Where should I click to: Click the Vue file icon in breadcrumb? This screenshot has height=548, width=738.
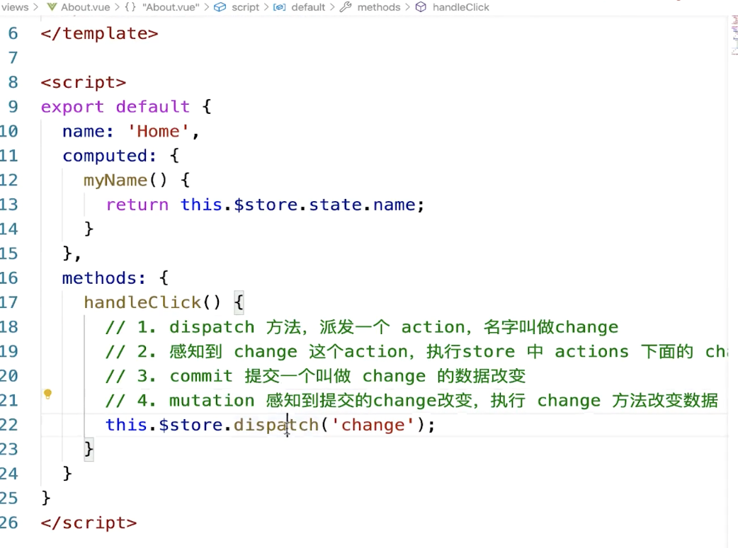(52, 7)
